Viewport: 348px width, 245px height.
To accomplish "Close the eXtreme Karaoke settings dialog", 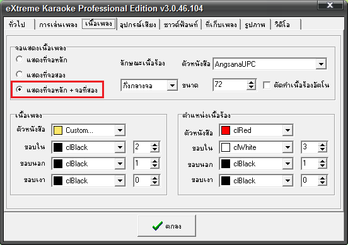I will (330, 5).
